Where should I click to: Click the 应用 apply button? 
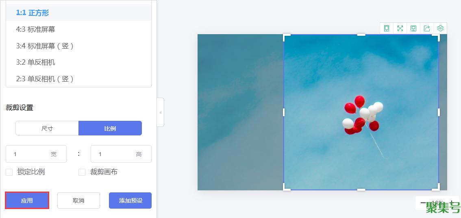click(27, 201)
